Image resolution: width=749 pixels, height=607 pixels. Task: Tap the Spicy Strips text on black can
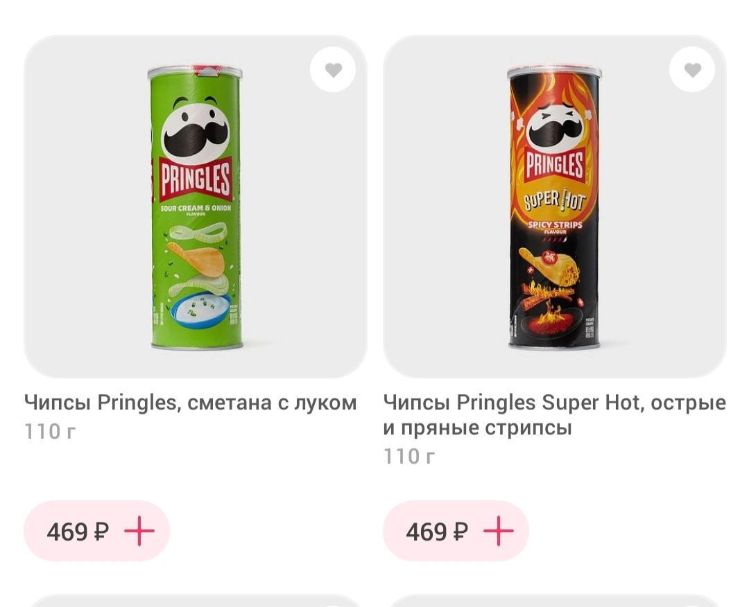(x=555, y=225)
